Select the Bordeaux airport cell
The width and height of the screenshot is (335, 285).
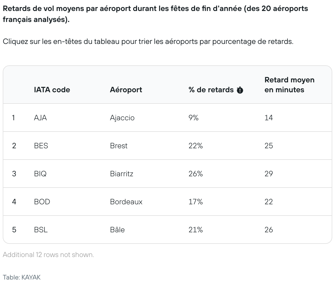pyautogui.click(x=126, y=202)
